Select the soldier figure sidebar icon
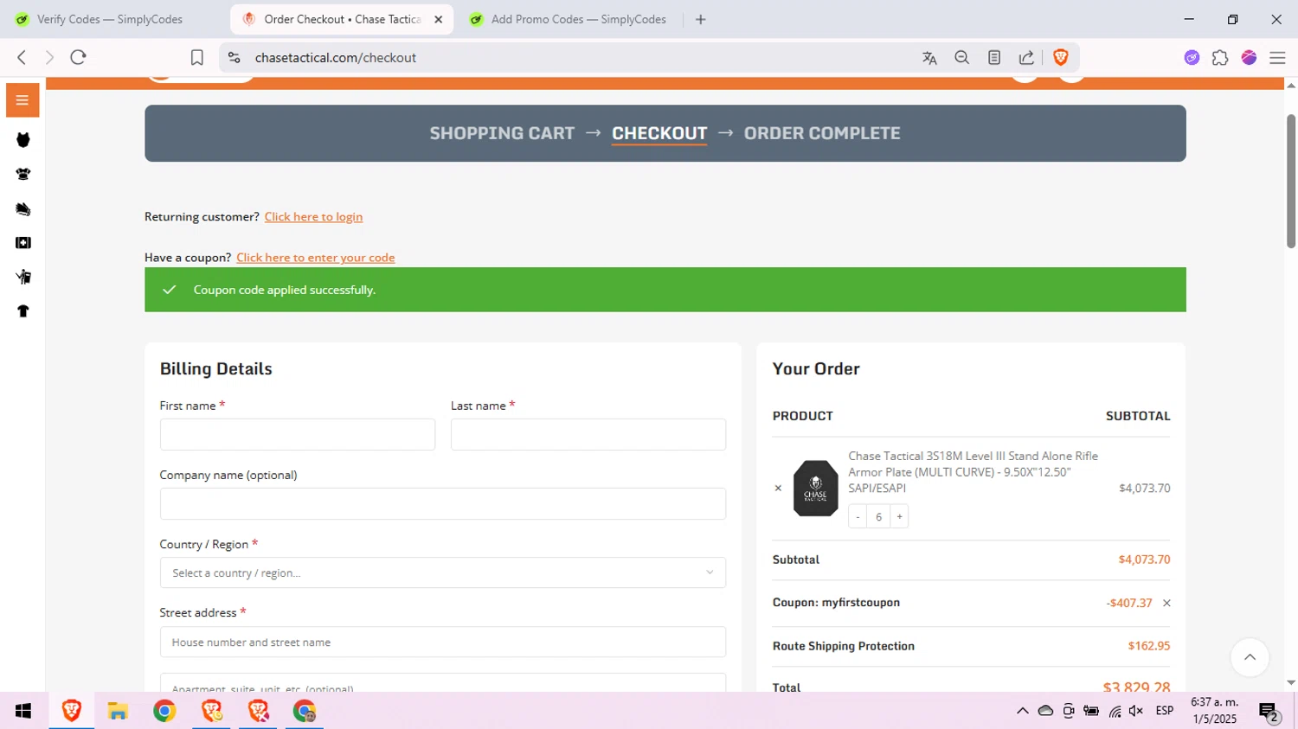The width and height of the screenshot is (1298, 729). coord(23,278)
